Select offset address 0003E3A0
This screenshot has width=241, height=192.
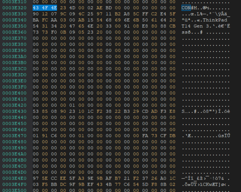[x=14, y=57]
